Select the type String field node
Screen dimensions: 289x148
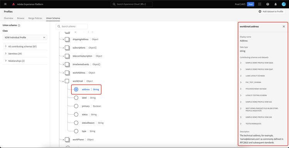point(76,131)
